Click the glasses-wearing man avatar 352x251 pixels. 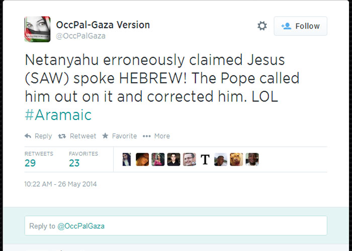(190, 160)
